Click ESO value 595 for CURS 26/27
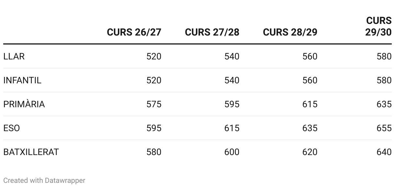 point(154,128)
